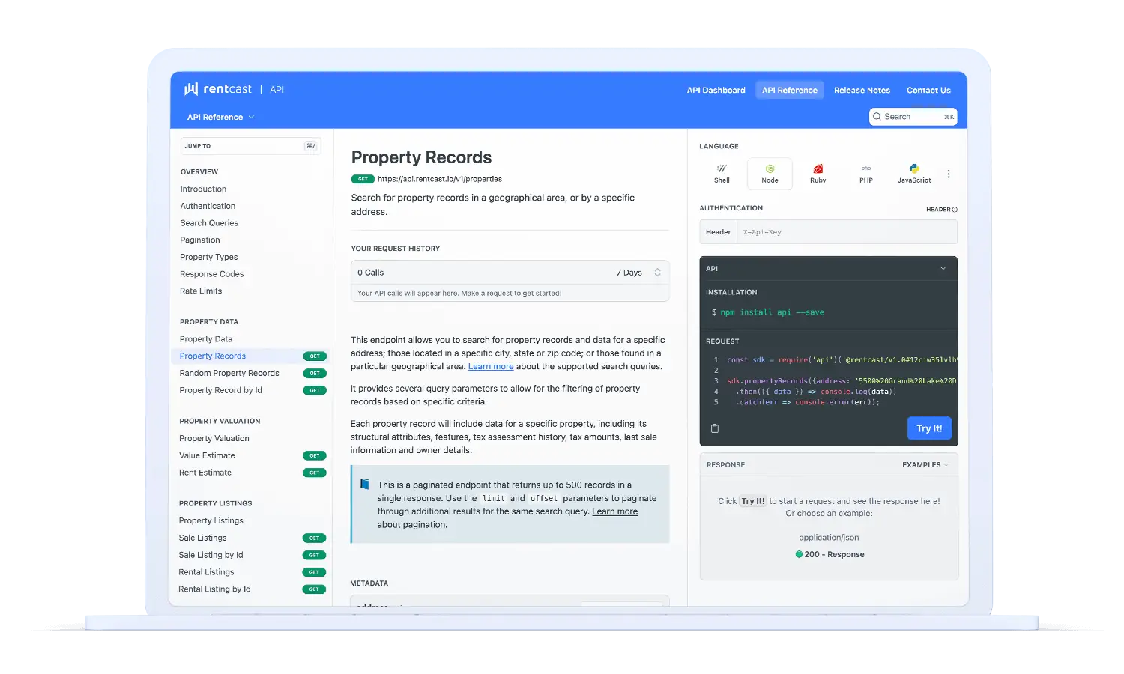Open Pagination in the sidebar

(200, 240)
